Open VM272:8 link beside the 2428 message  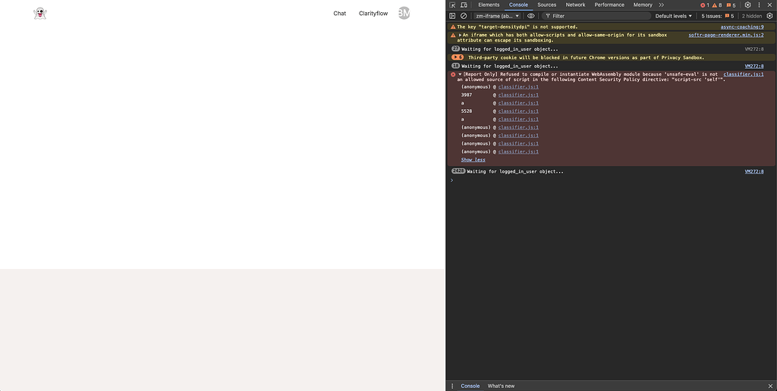pyautogui.click(x=754, y=172)
